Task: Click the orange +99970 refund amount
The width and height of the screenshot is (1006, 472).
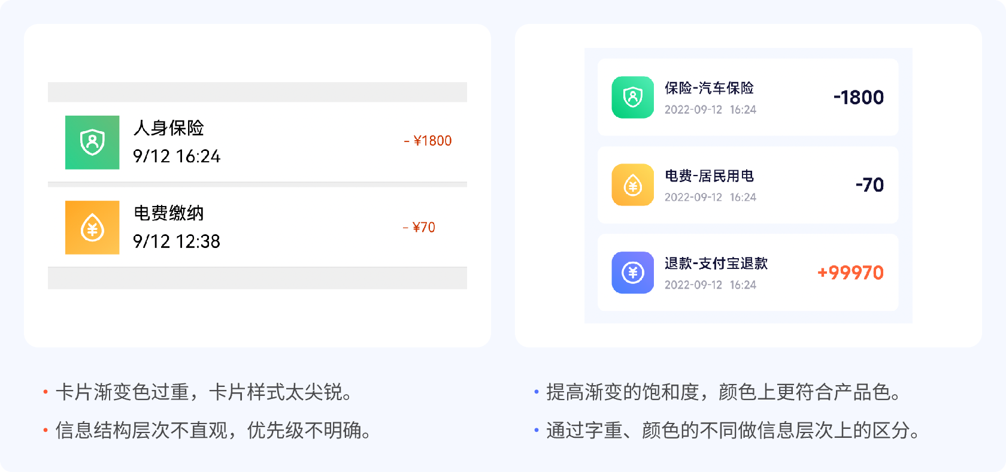Action: pos(850,273)
